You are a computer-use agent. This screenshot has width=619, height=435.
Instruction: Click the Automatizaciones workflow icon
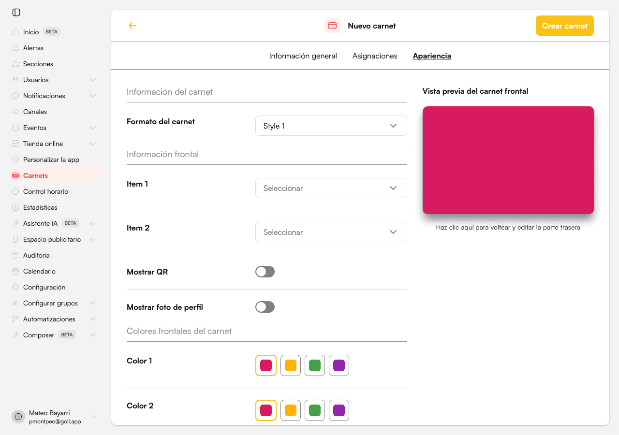pos(15,319)
